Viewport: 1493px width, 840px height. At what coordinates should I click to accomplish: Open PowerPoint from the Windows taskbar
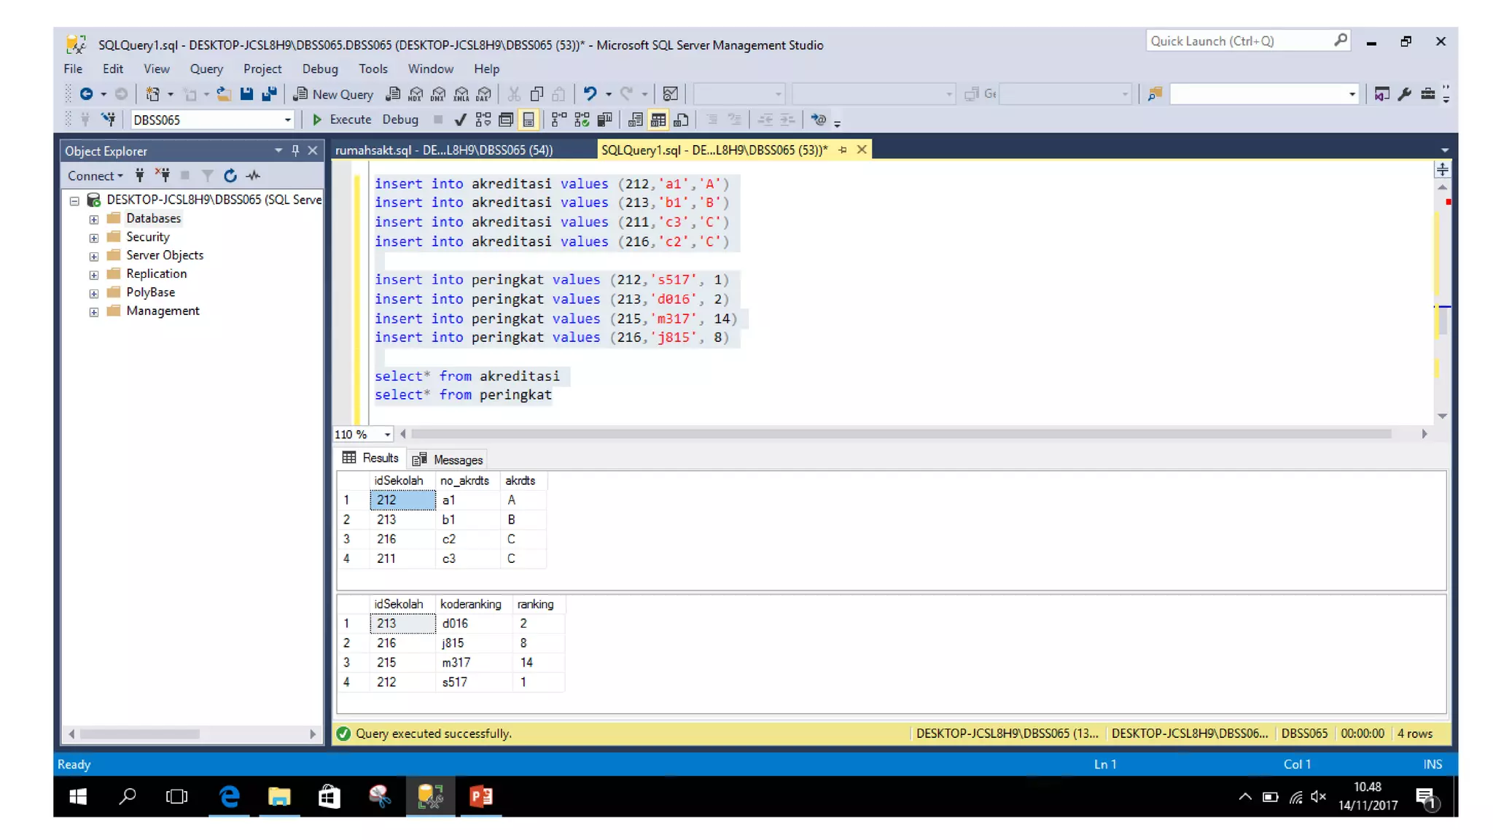pyautogui.click(x=481, y=796)
